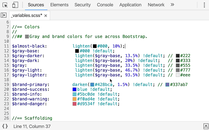This screenshot has width=209, height=130.
Task: Open the blue swatch on brand-success
Action: 74,89
